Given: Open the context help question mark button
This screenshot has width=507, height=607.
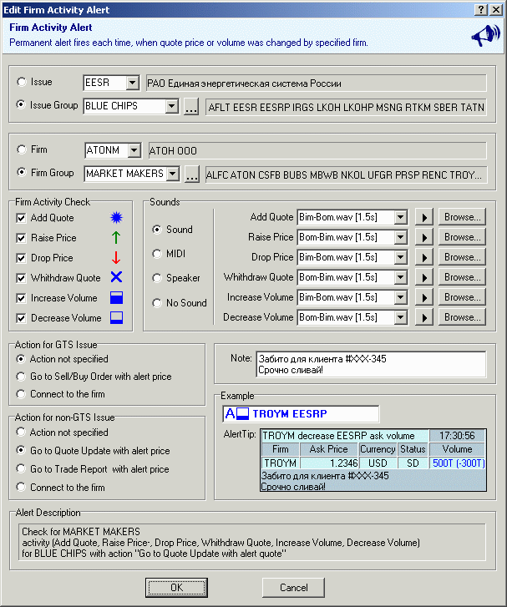Looking at the screenshot, I should coord(482,9).
